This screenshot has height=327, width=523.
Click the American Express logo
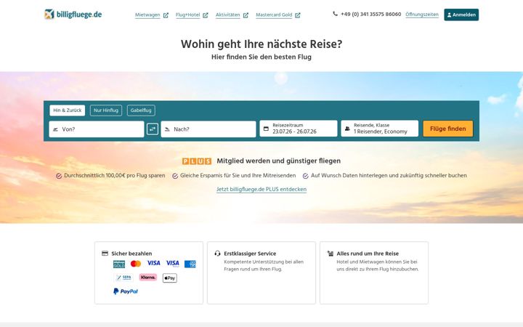tap(190, 265)
